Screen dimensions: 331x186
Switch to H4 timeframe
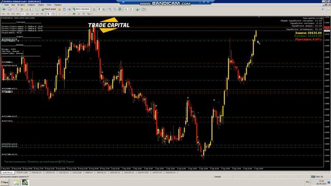click(x=27, y=14)
